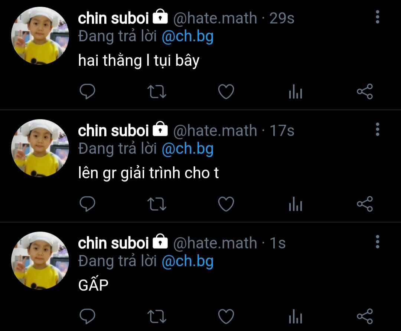This screenshot has height=331, width=401.
Task: Open more options menu for 1s tweet
Action: 378,242
